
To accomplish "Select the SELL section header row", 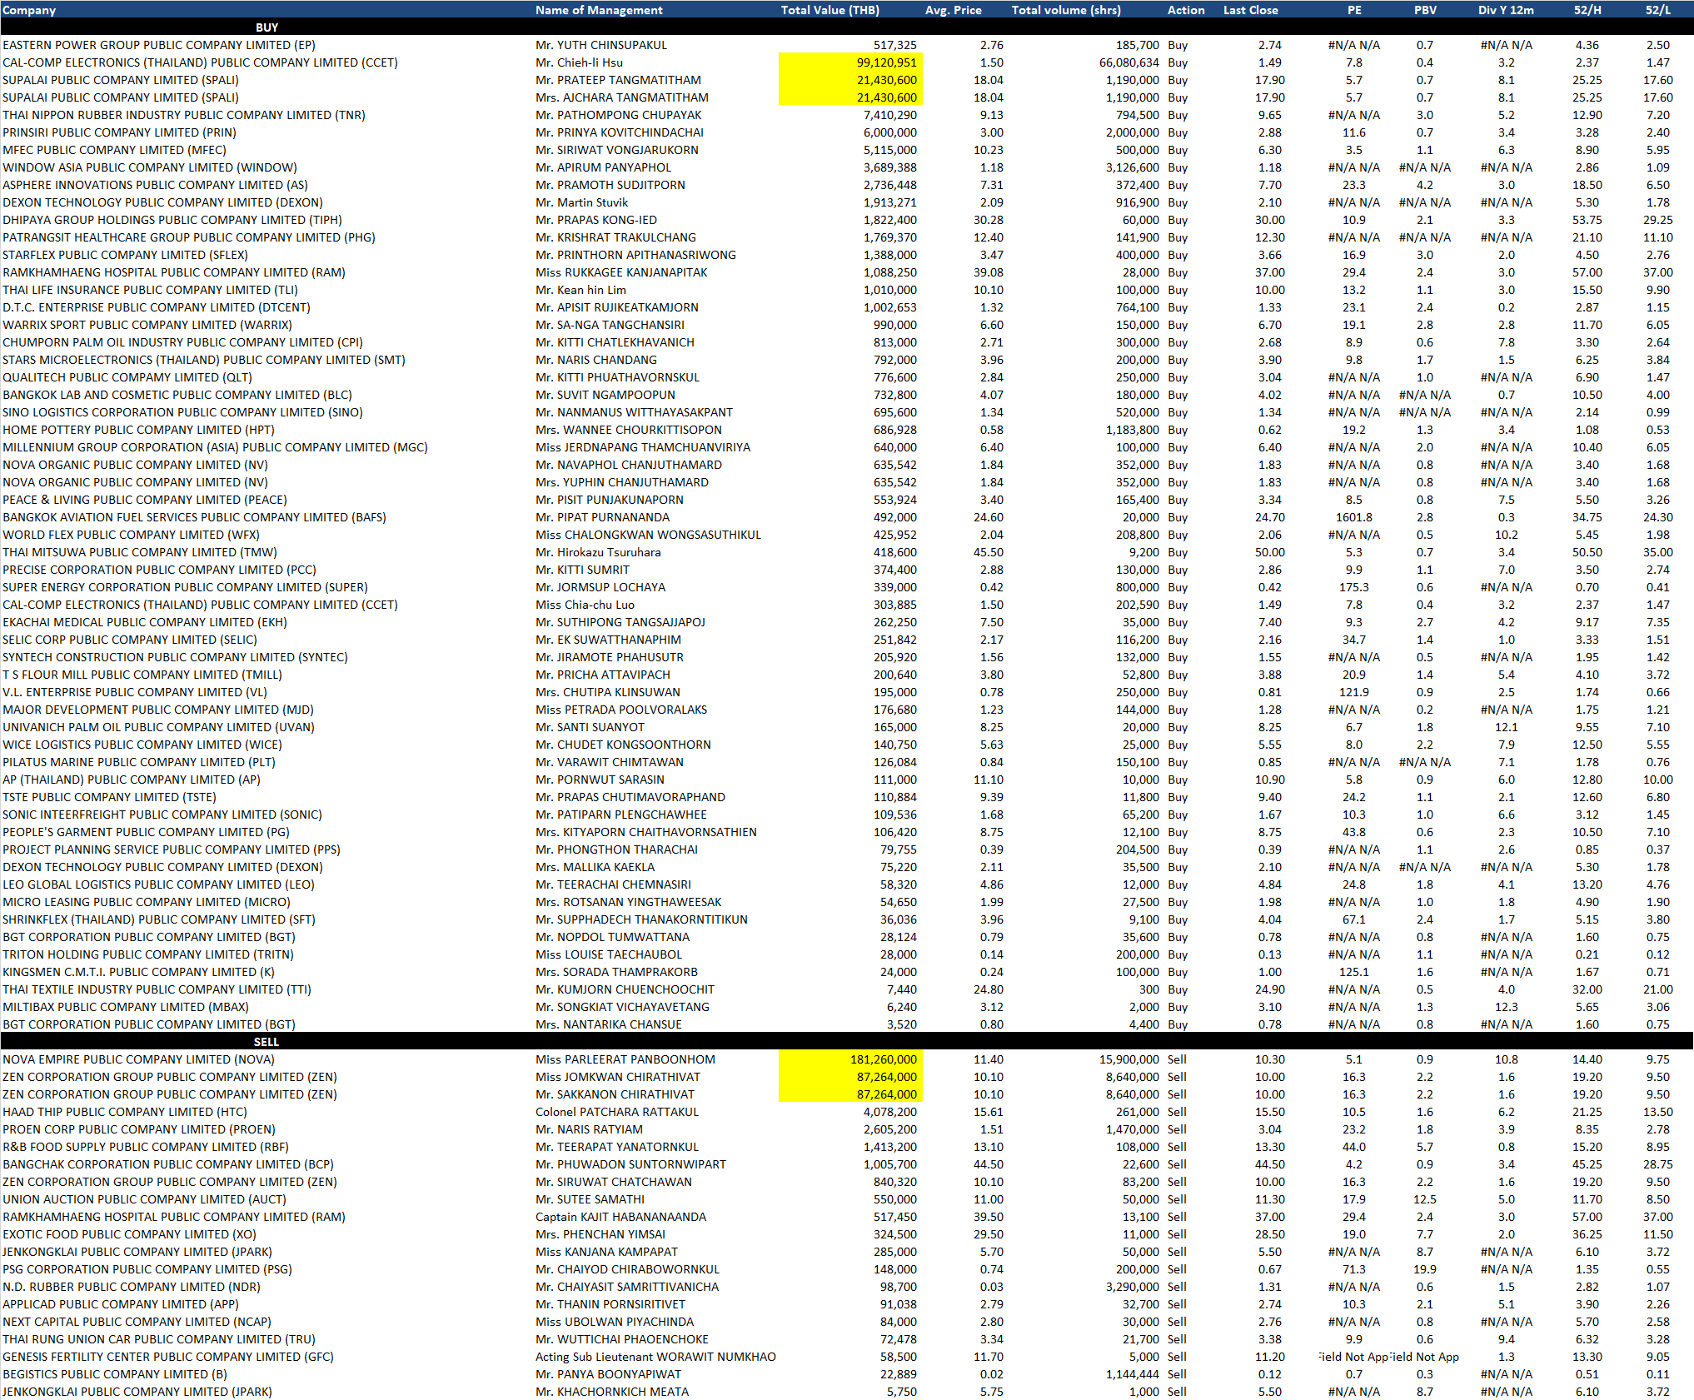I will tap(847, 1042).
